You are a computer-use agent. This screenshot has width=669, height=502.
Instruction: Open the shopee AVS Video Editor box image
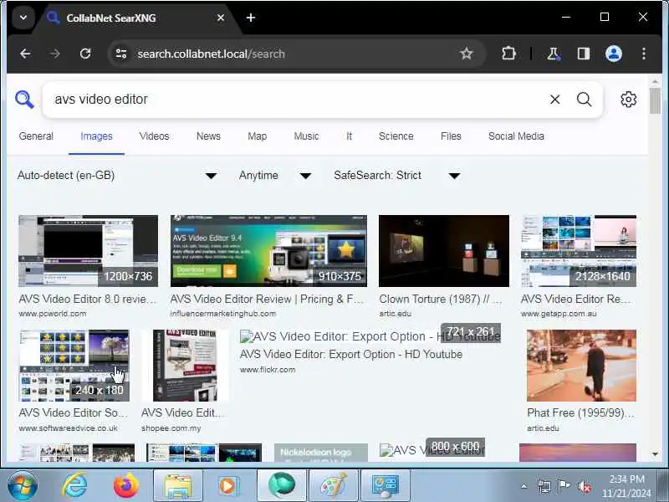pos(185,366)
